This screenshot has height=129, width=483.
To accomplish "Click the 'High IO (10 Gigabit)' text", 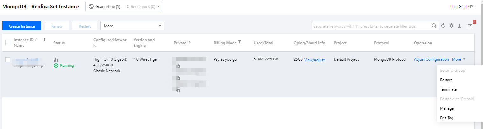I will 110,59.
